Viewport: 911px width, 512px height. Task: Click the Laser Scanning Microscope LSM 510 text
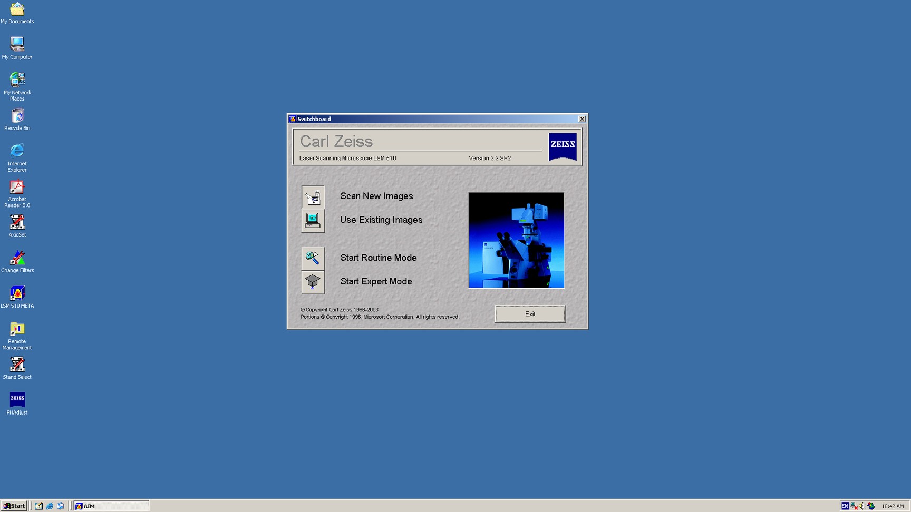pos(347,158)
